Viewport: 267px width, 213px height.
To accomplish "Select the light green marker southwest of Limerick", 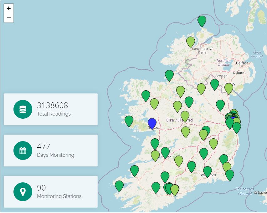I will [x=155, y=155].
